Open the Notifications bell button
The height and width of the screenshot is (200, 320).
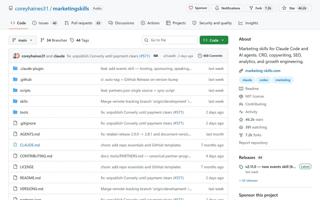[227, 8]
